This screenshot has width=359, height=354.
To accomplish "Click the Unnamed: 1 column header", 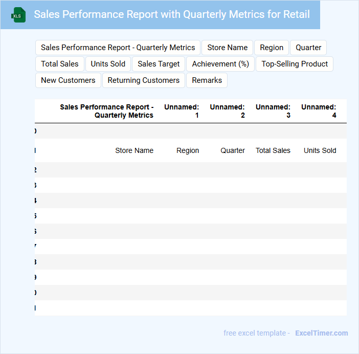I will coord(182,111).
